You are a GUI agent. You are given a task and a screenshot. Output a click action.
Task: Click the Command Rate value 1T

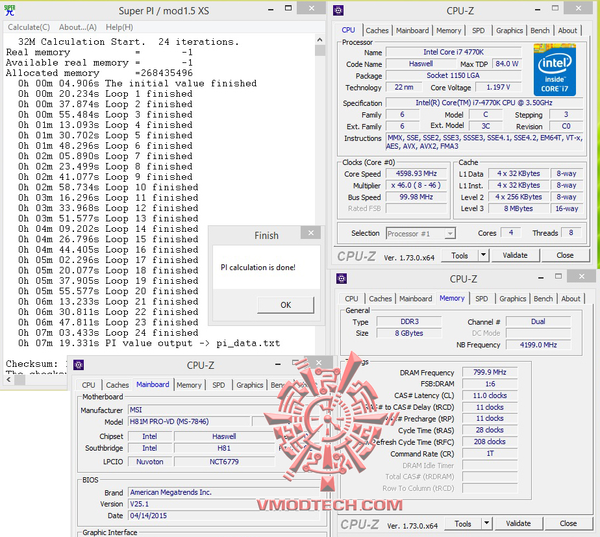click(x=490, y=453)
